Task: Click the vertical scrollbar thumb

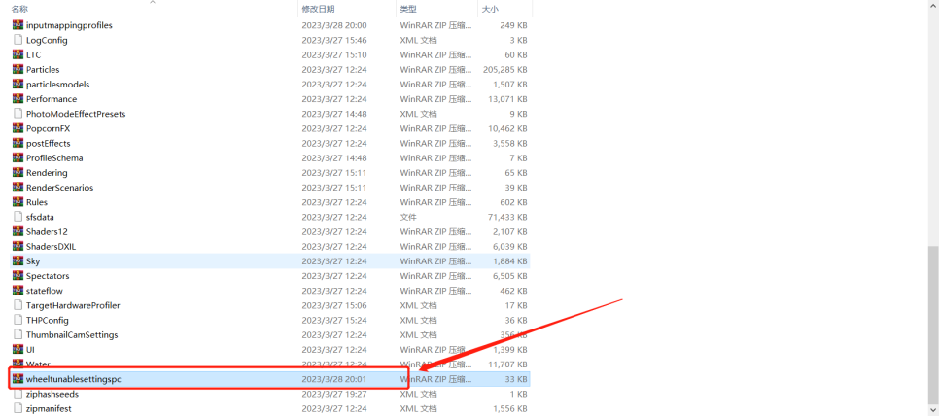Action: [x=933, y=321]
